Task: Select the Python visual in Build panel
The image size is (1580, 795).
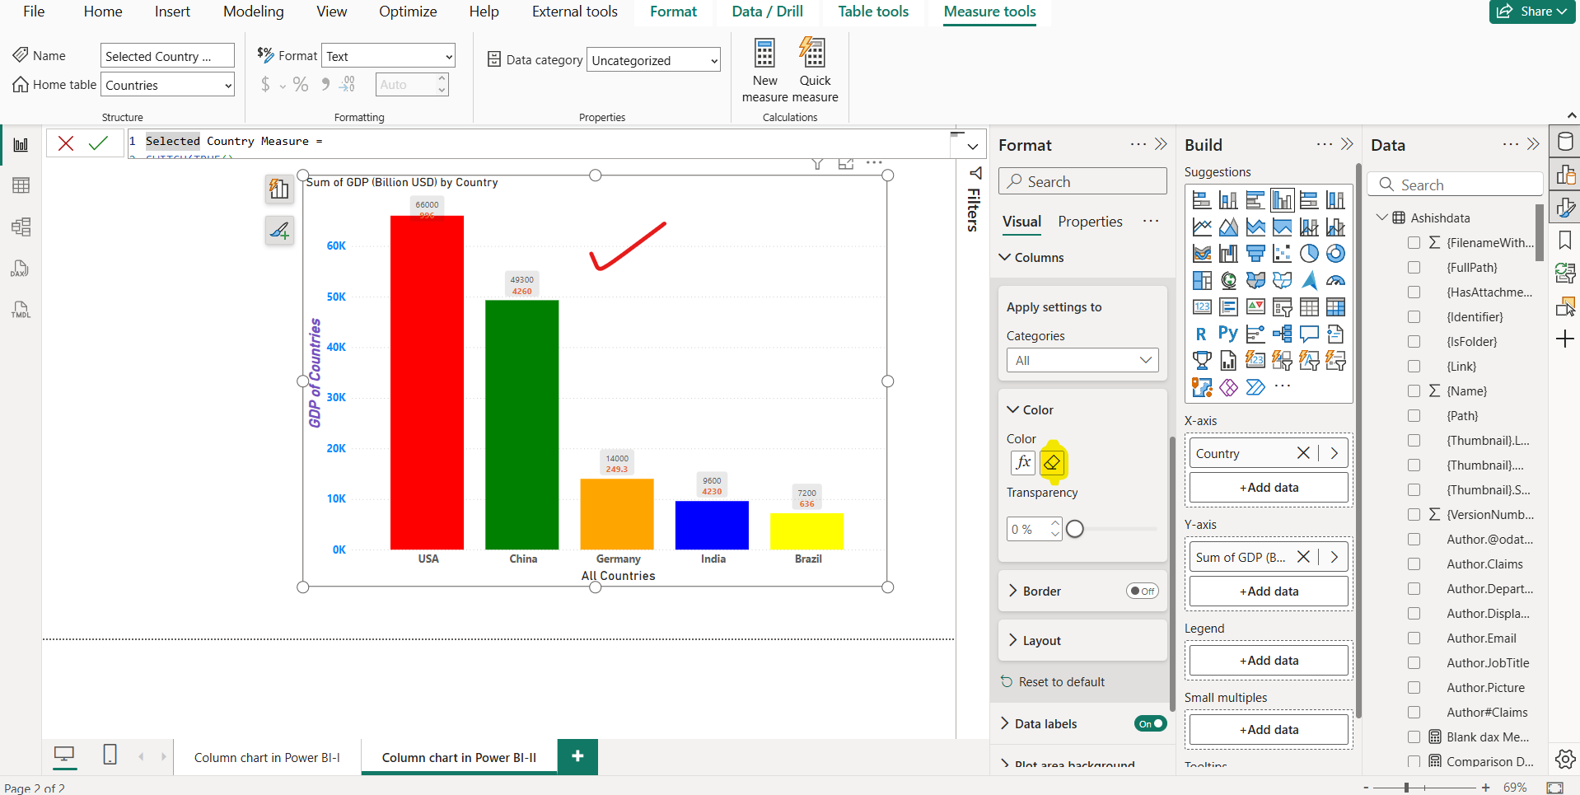Action: coord(1228,333)
